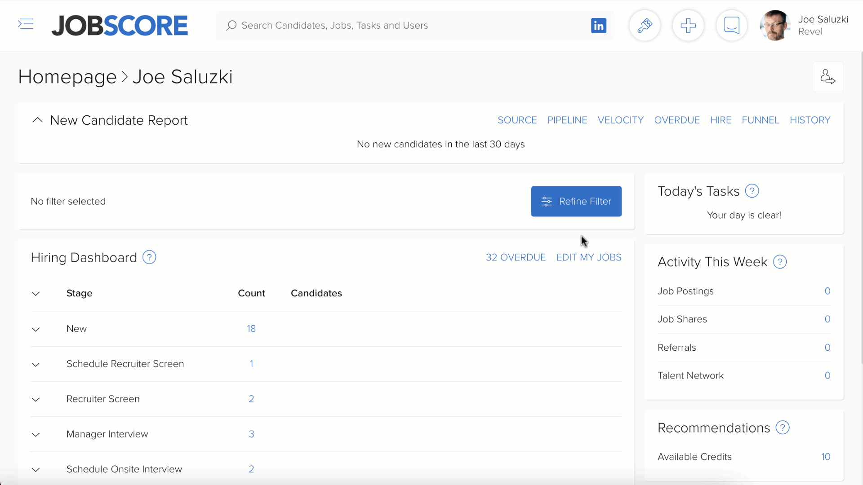Click Available Credits value 10
This screenshot has width=863, height=485.
[x=826, y=457]
